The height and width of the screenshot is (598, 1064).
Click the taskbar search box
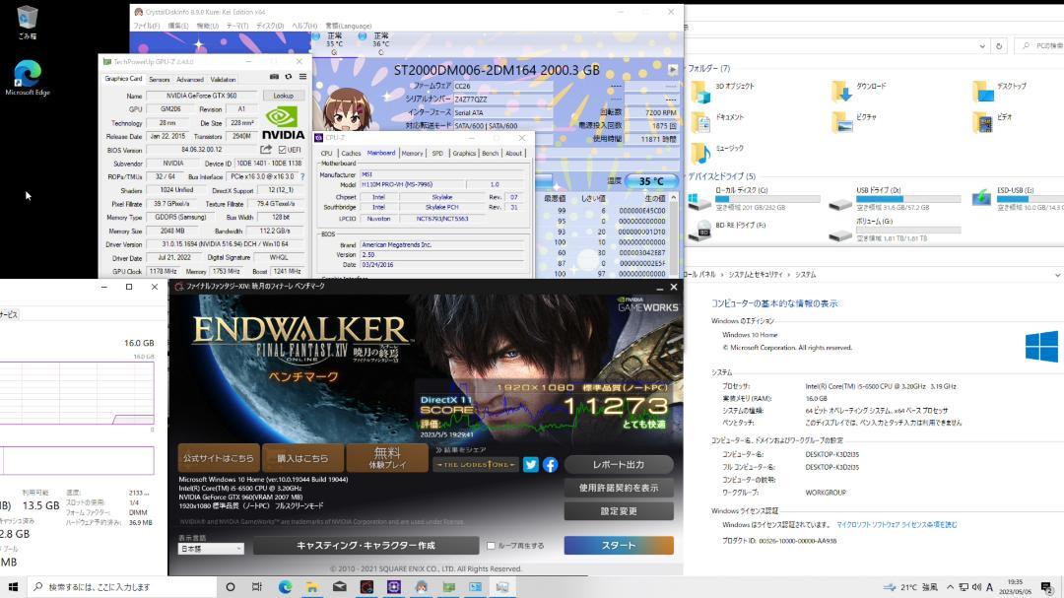point(122,587)
